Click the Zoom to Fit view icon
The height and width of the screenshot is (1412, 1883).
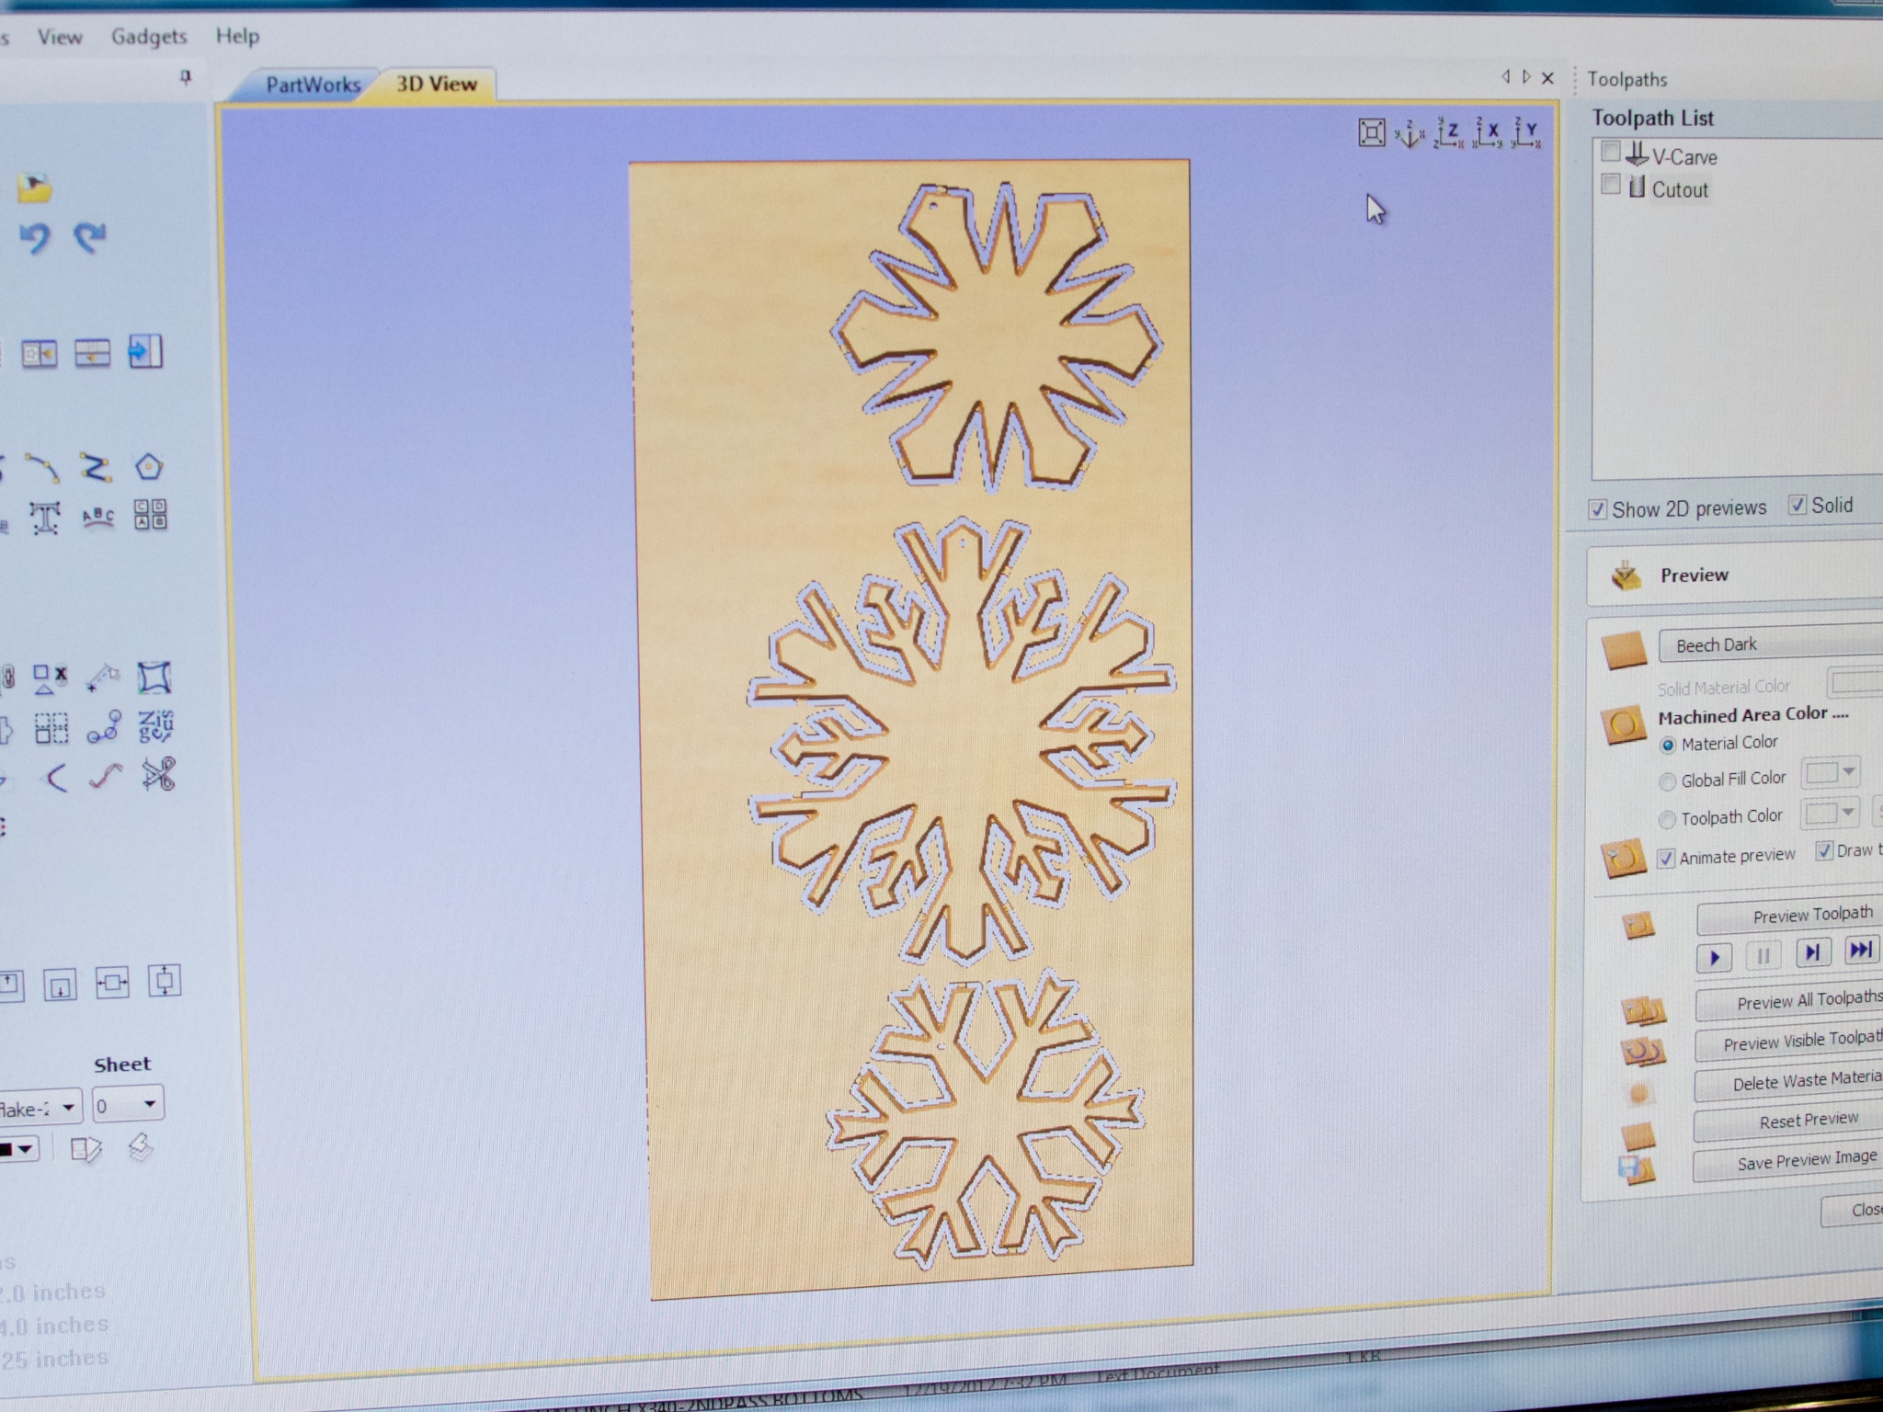click(x=1372, y=132)
